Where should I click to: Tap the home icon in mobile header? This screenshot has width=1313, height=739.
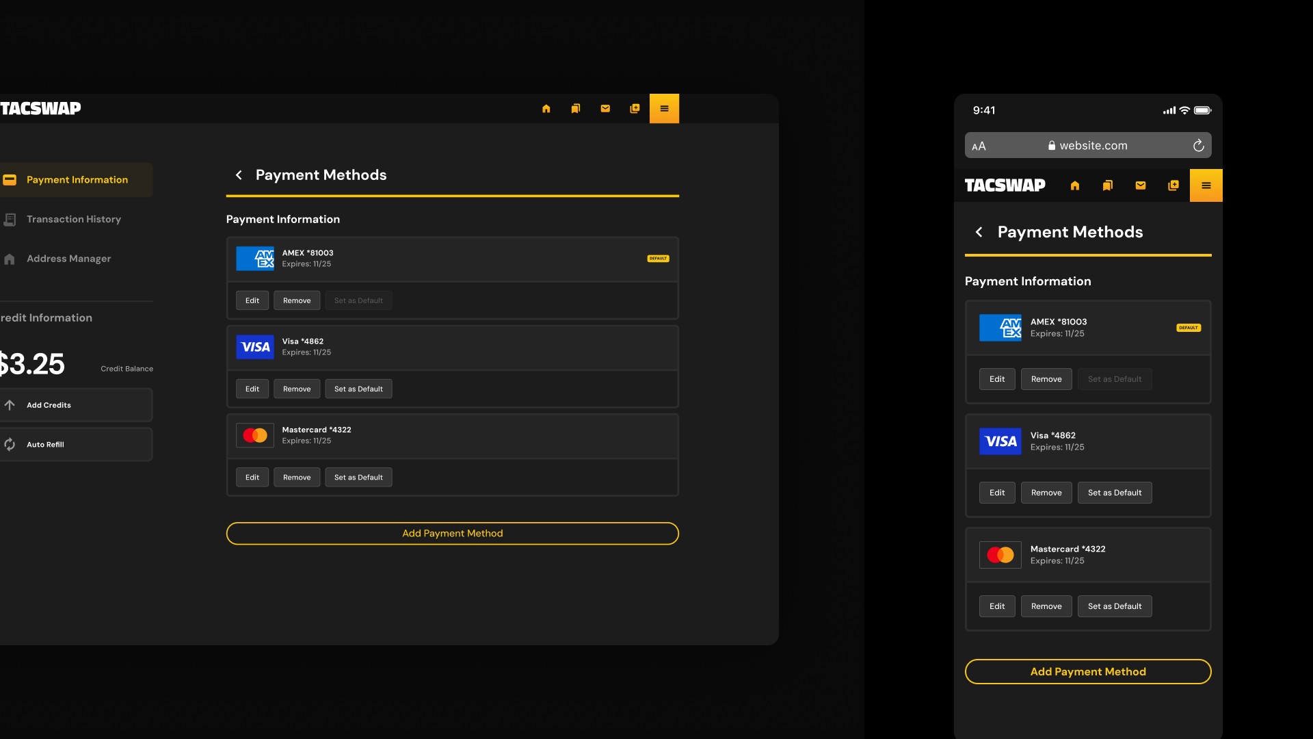[x=1075, y=185]
